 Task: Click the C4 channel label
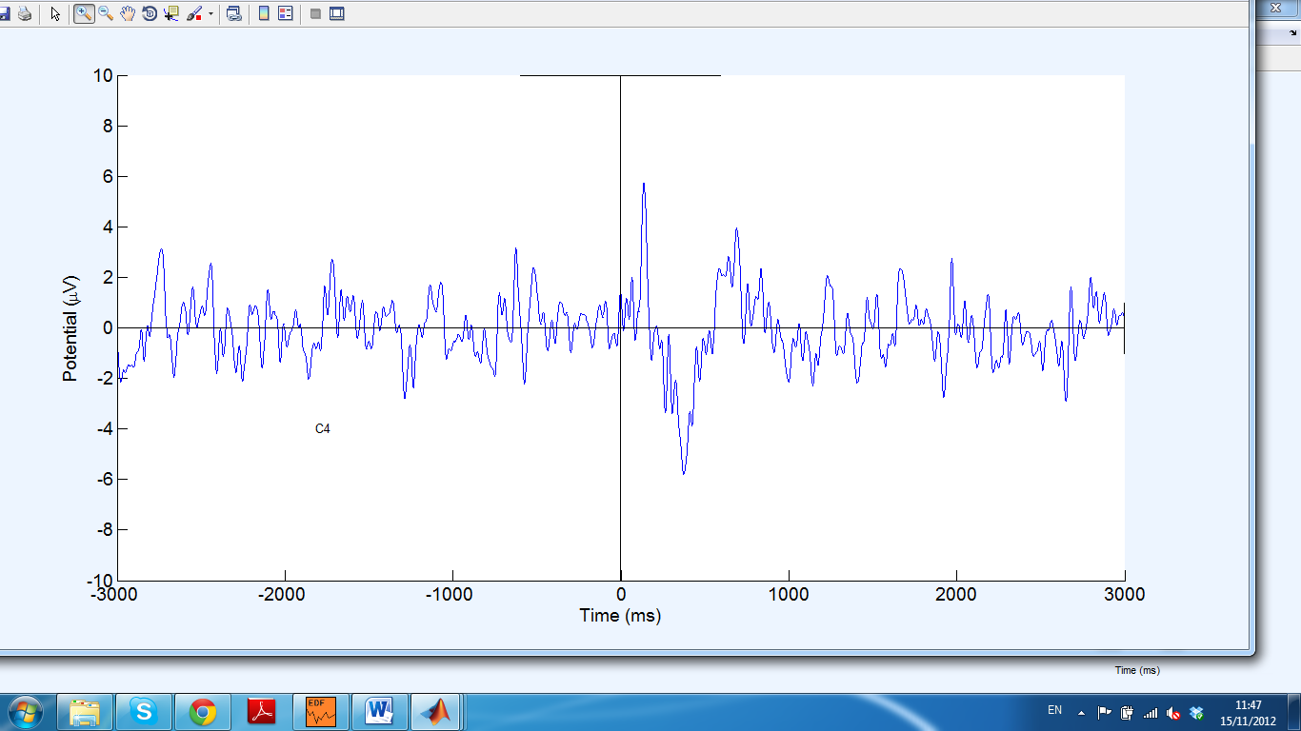tap(323, 428)
